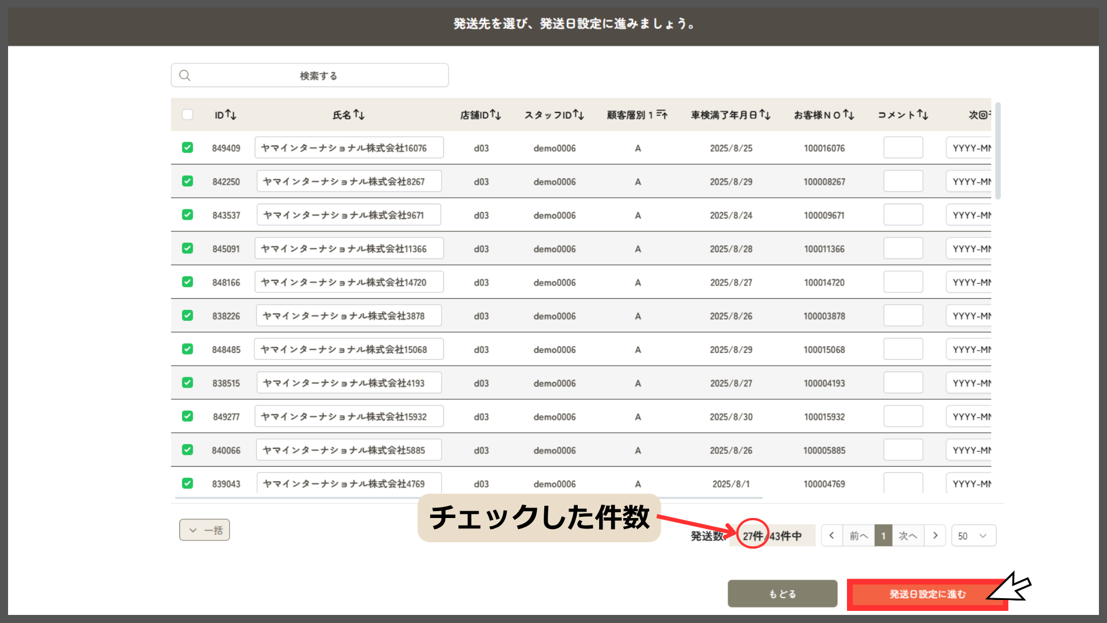This screenshot has width=1107, height=623.
Task: Uncheck row with ID 838226
Action: (187, 316)
